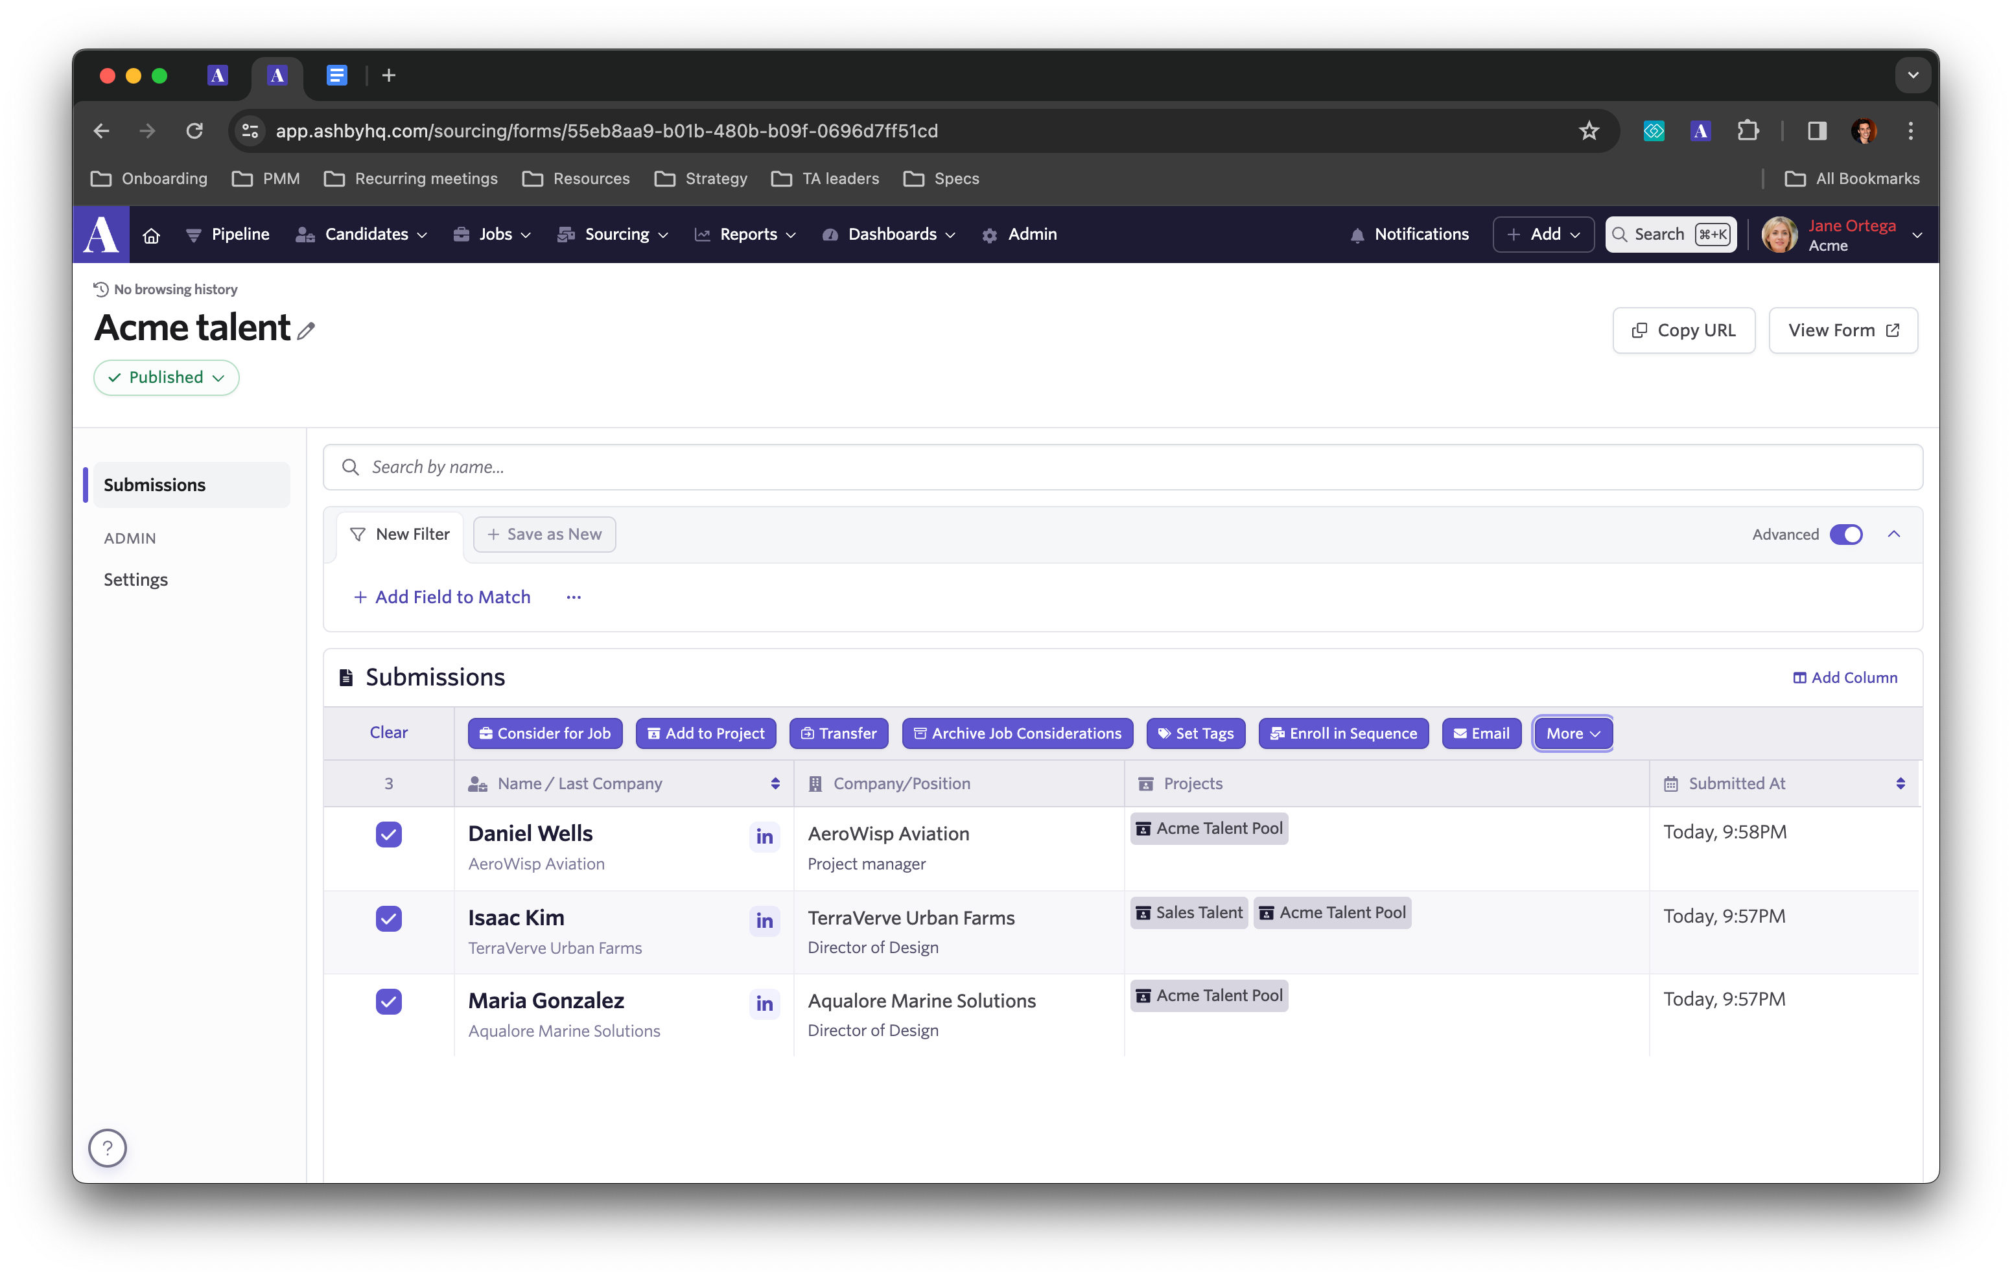Collapse the filter panel chevron
2012x1279 pixels.
click(1894, 535)
